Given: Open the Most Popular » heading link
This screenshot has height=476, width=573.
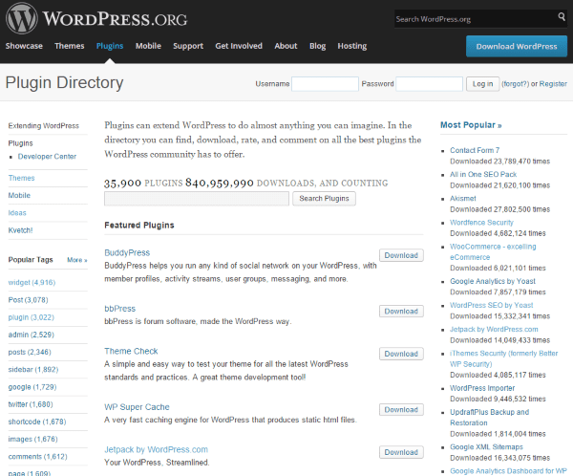Looking at the screenshot, I should (x=471, y=125).
